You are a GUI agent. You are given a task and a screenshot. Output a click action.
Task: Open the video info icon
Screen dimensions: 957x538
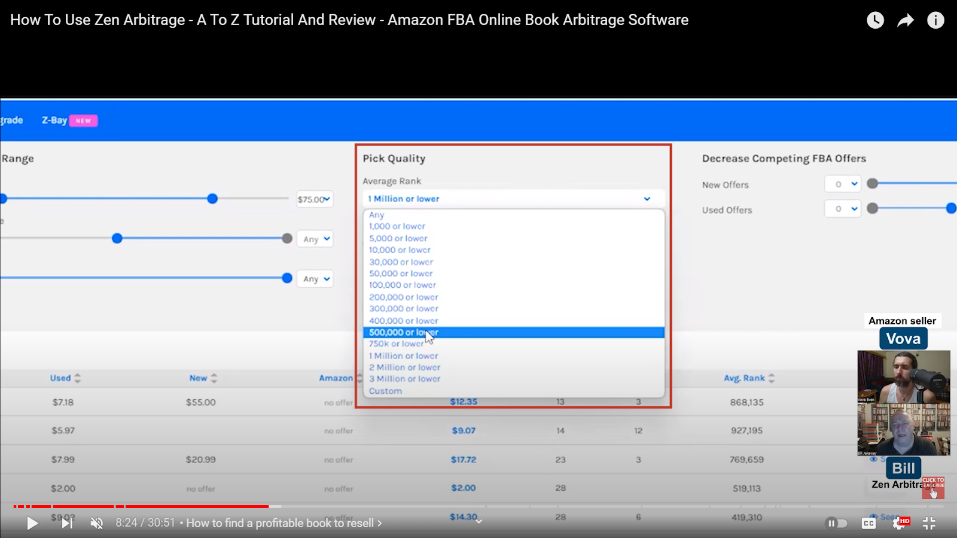(935, 20)
